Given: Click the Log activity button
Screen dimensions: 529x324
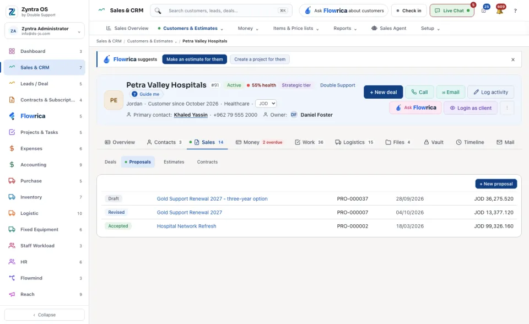Looking at the screenshot, I should tap(490, 92).
